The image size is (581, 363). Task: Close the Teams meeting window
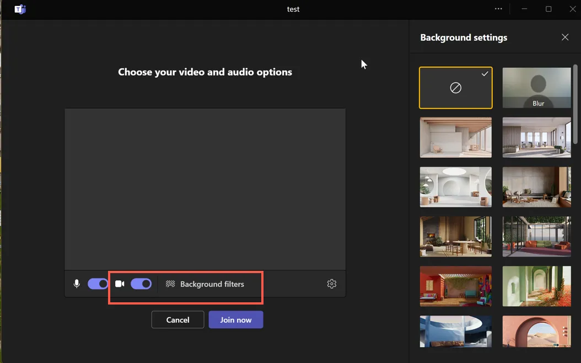pos(573,9)
